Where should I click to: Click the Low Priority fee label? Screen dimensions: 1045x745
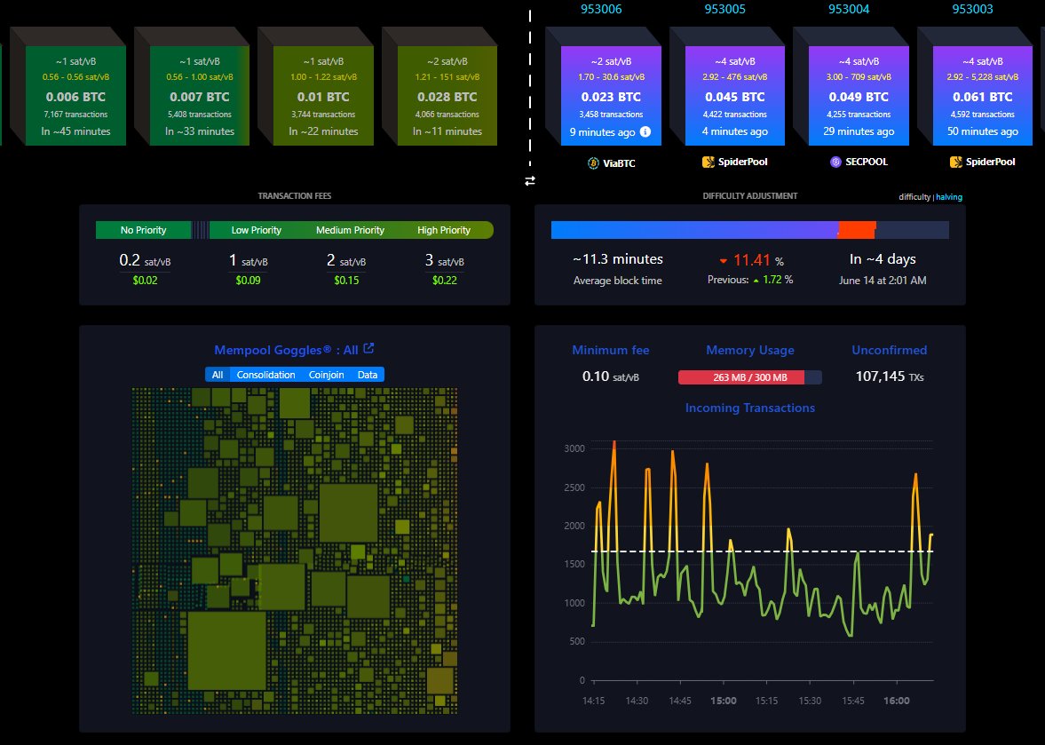click(x=256, y=230)
